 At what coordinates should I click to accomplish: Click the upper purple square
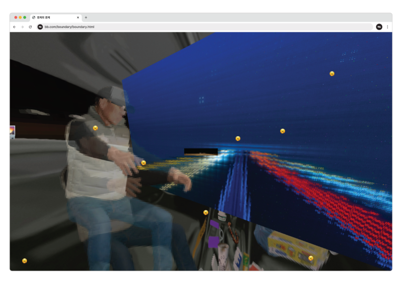(x=214, y=224)
